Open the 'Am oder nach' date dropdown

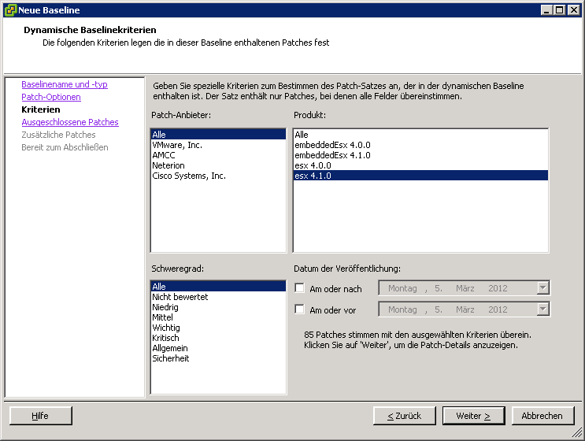coord(542,288)
